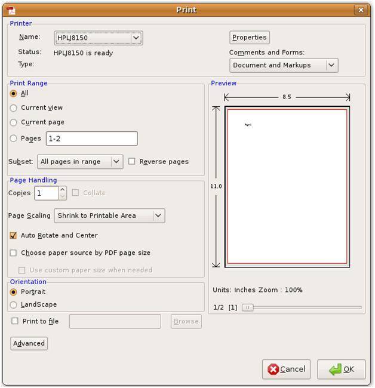Image resolution: width=375 pixels, height=388 pixels.
Task: Select LandScape orientation
Action: pos(14,305)
